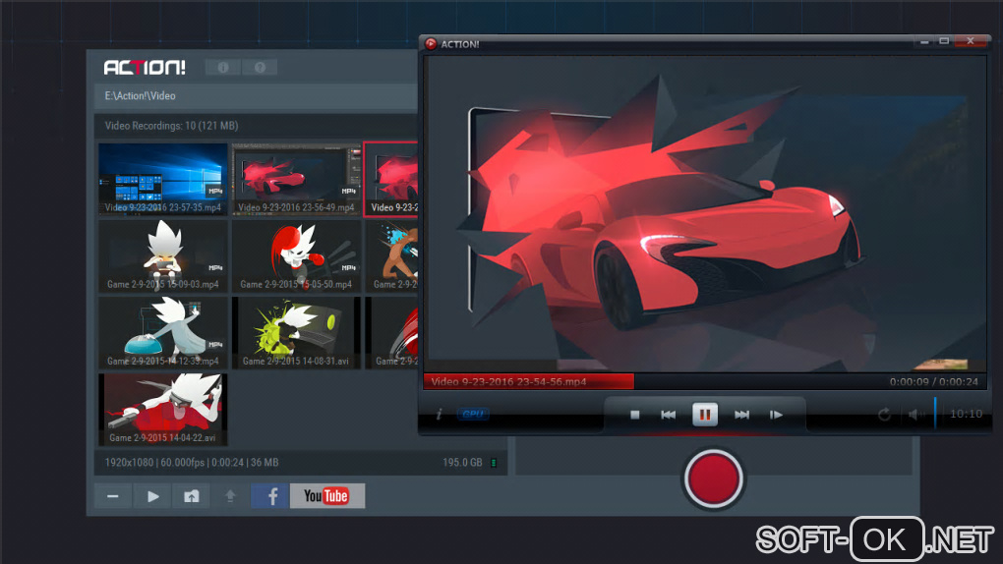Select thumbnail Video 9-23-2016 23-57-35.mp4
The width and height of the screenshot is (1003, 564).
[163, 179]
